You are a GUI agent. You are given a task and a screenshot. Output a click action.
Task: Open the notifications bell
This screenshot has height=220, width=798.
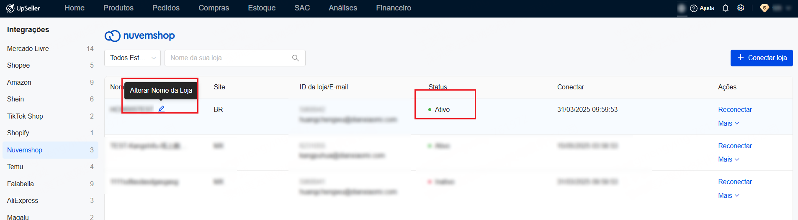click(726, 8)
